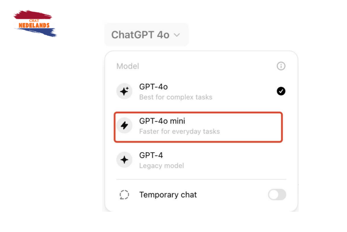The image size is (347, 232).
Task: Click the GPT-4 star icon
Action: coord(124,160)
